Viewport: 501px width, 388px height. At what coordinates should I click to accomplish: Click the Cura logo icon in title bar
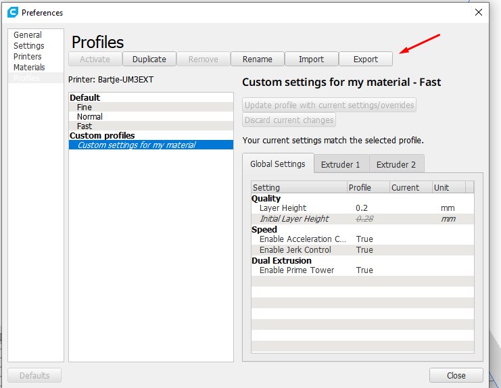pyautogui.click(x=12, y=12)
